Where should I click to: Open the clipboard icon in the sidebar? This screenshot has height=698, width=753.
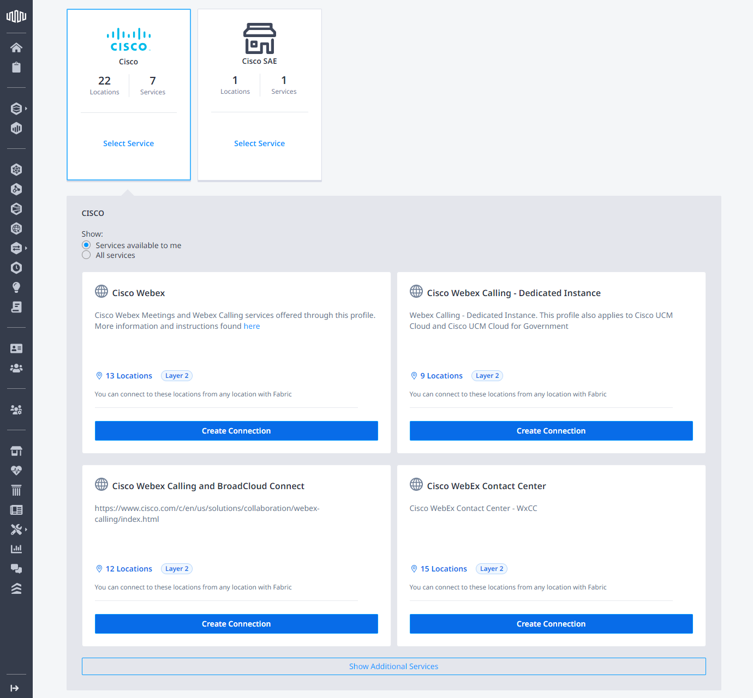16,67
